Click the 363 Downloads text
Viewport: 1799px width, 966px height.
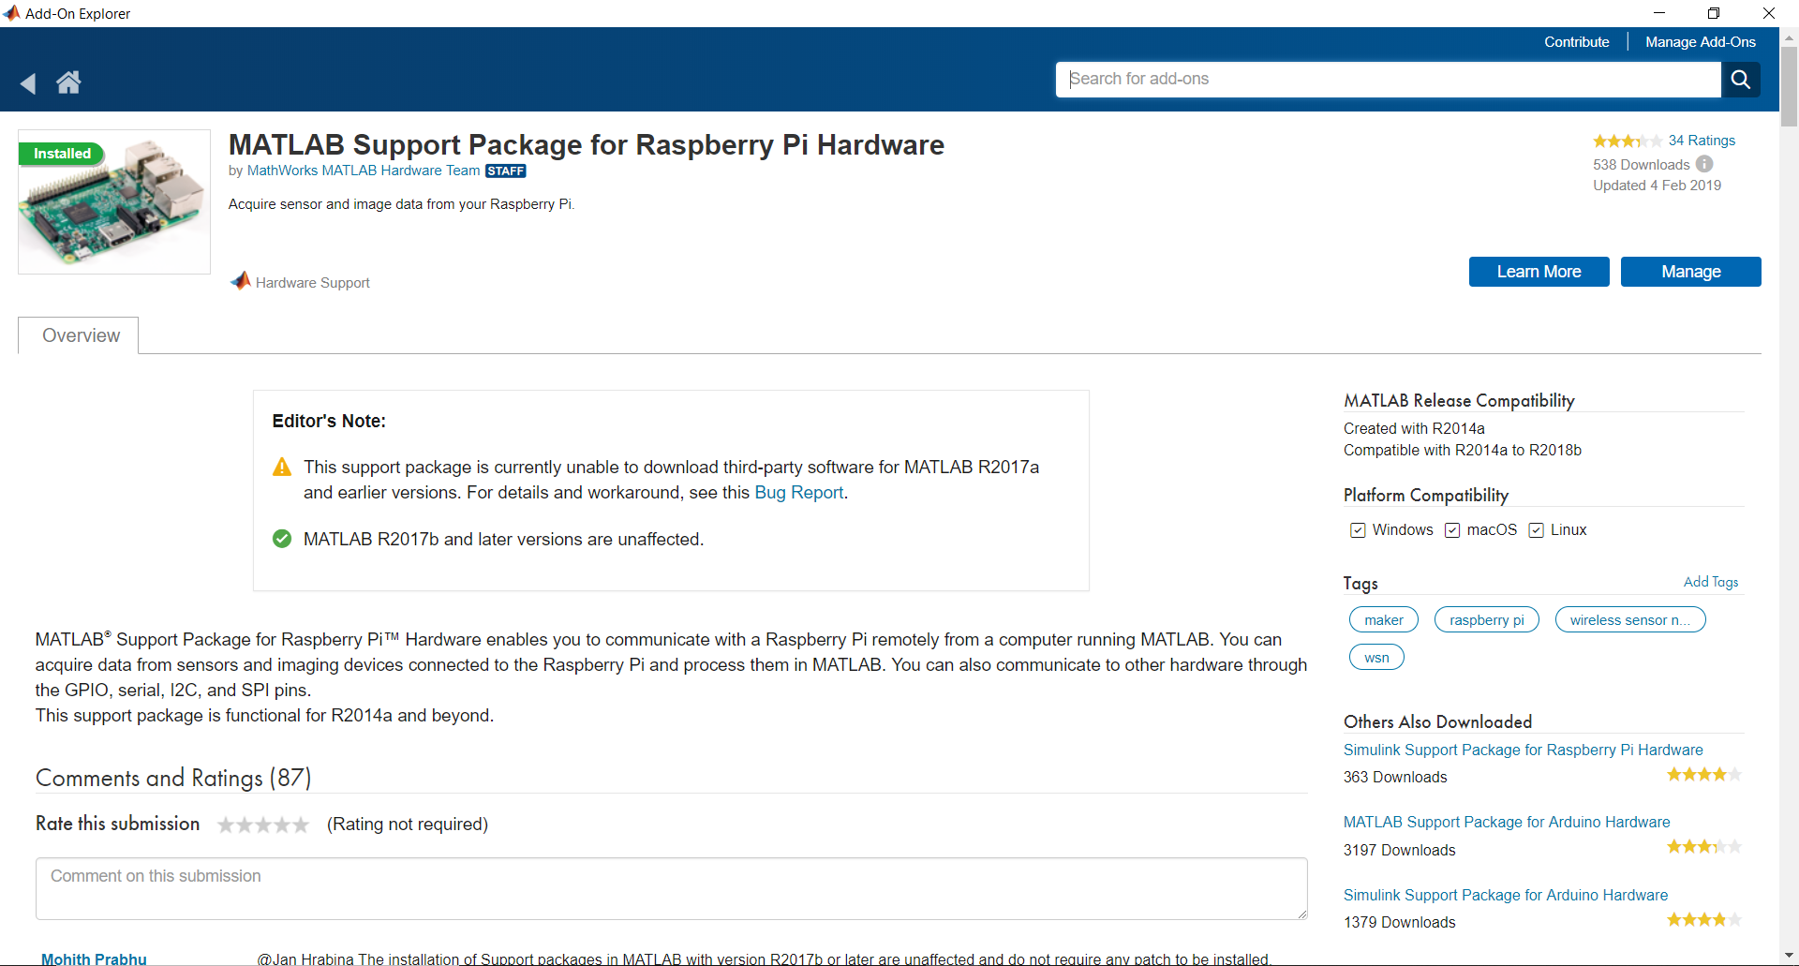(1395, 777)
